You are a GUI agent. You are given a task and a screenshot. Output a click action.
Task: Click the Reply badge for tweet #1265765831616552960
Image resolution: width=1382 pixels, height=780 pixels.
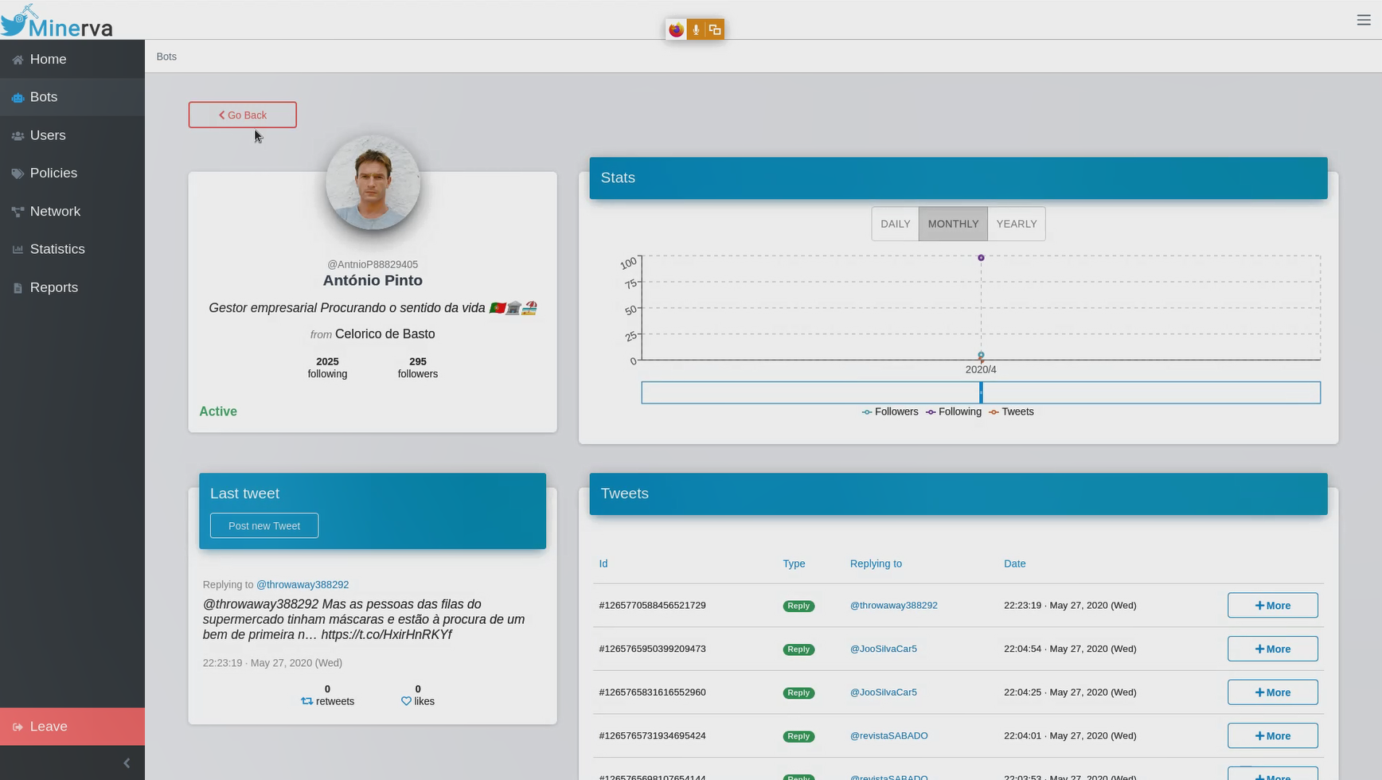[798, 692]
